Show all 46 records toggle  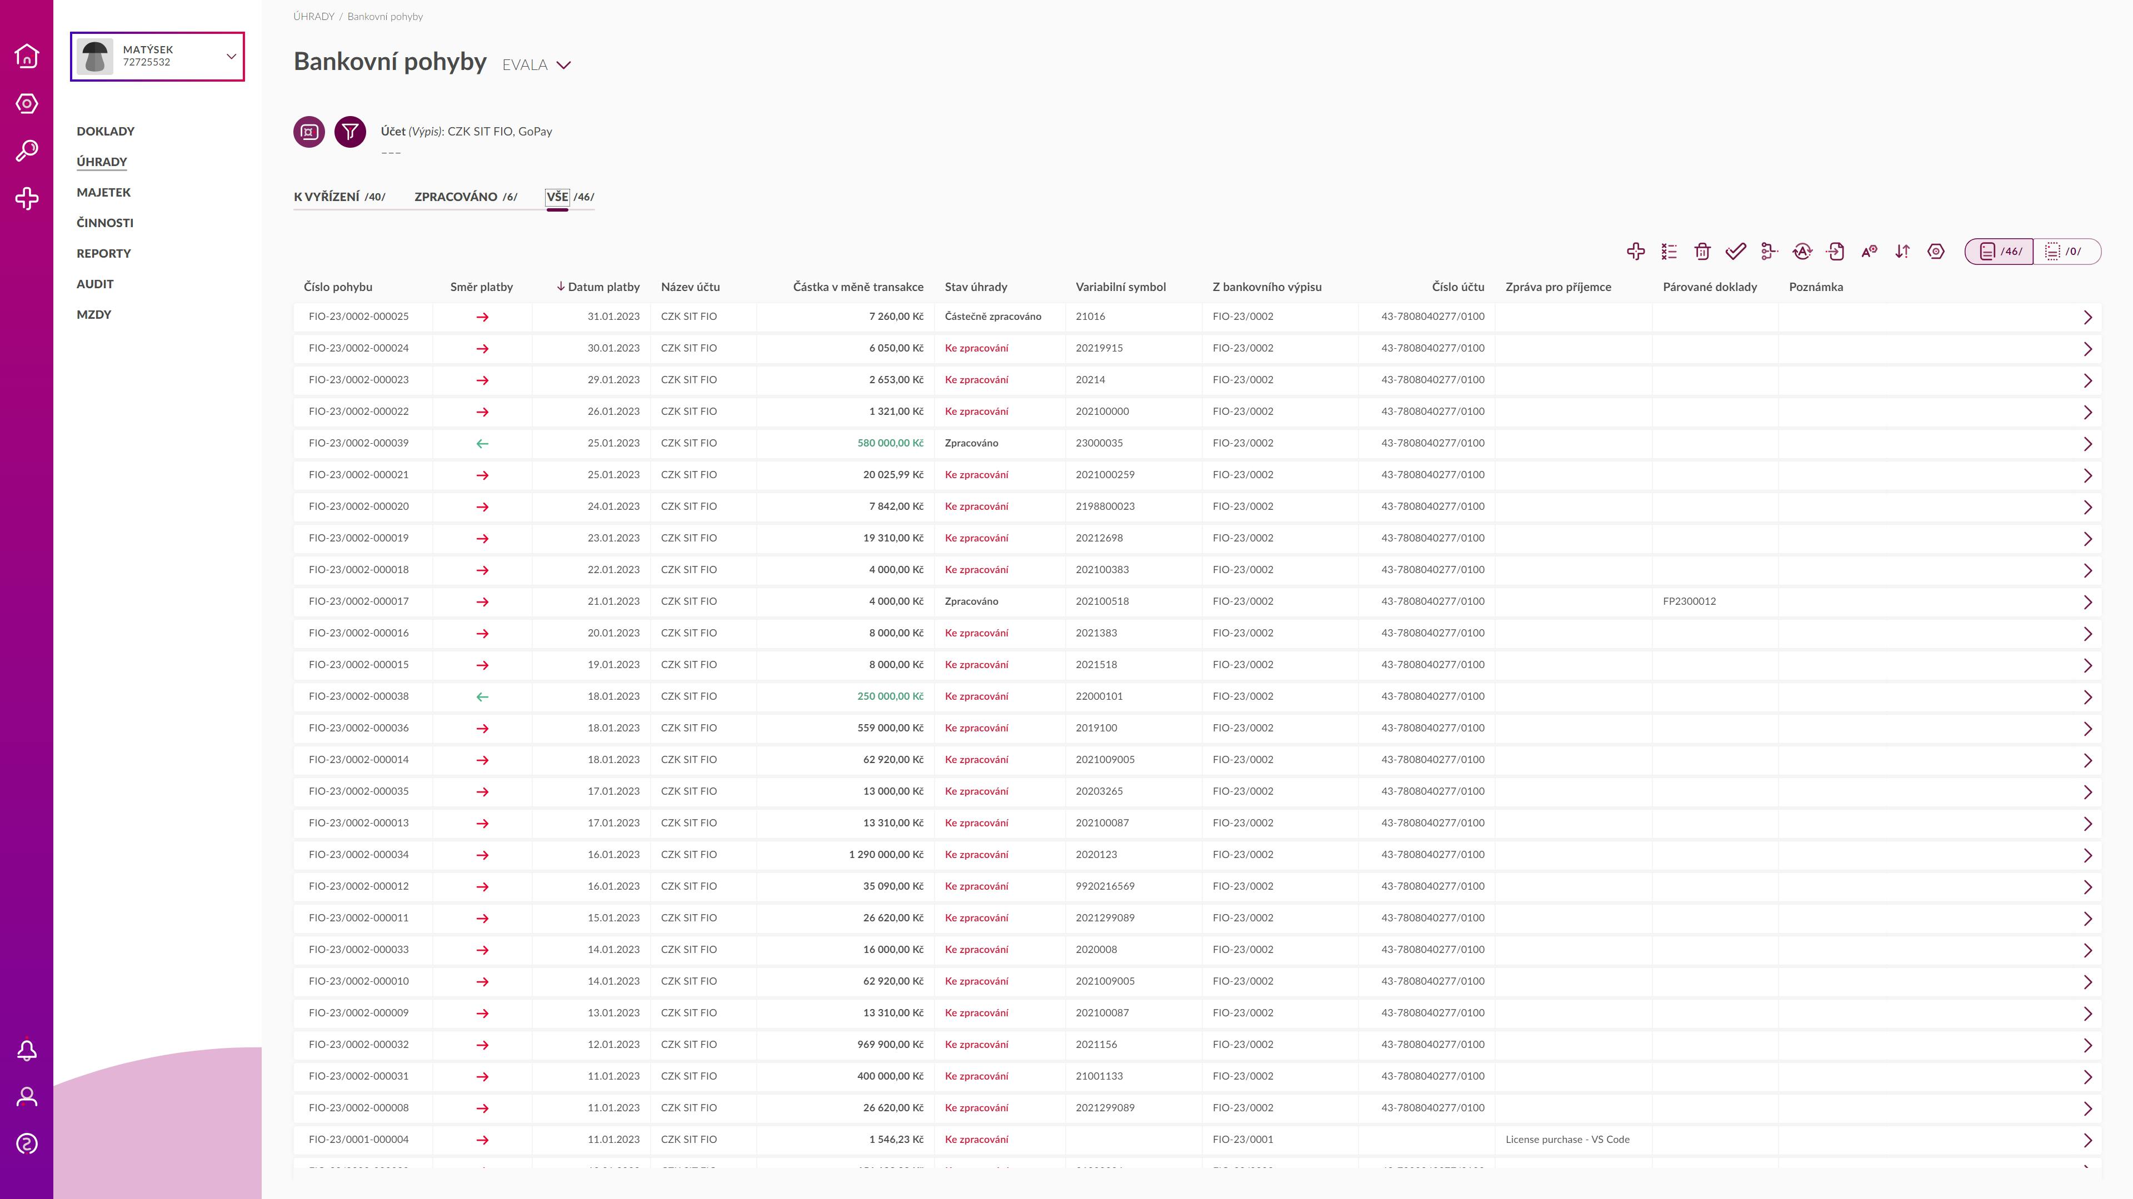(1999, 252)
